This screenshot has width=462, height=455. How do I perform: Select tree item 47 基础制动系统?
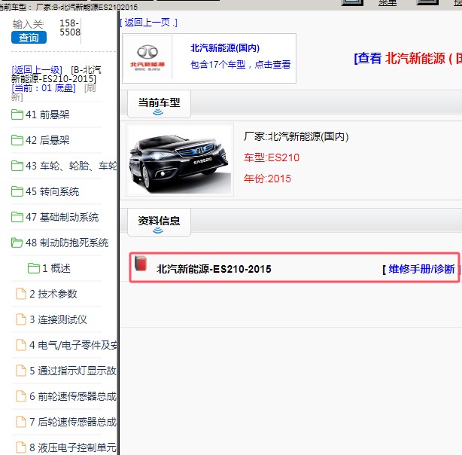pyautogui.click(x=62, y=217)
